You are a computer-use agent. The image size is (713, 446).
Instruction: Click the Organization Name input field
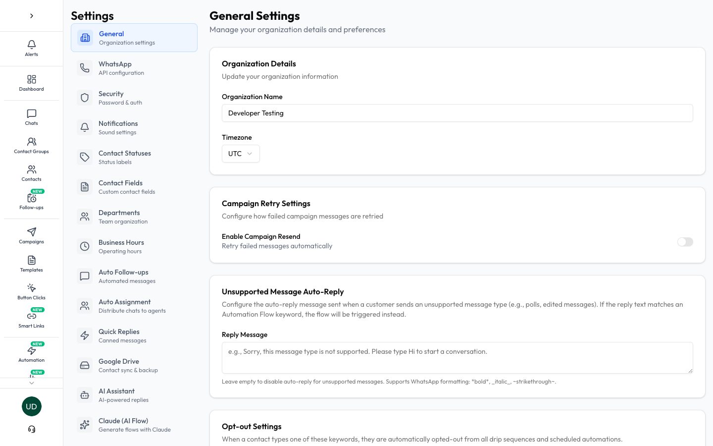458,113
